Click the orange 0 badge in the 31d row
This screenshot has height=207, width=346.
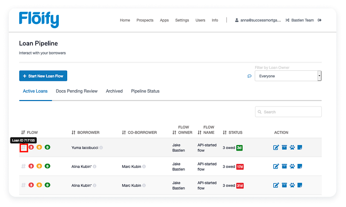pyautogui.click(x=39, y=185)
